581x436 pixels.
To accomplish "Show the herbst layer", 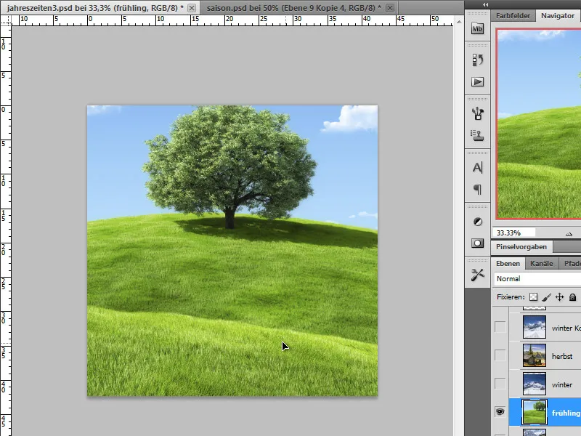I will [500, 355].
